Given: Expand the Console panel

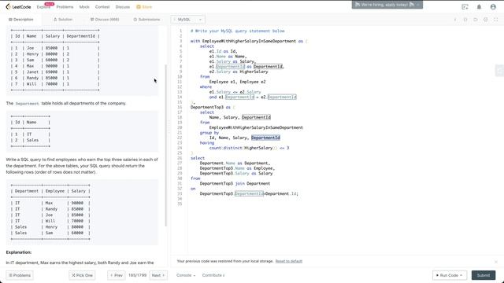Looking at the screenshot, I should [186, 275].
